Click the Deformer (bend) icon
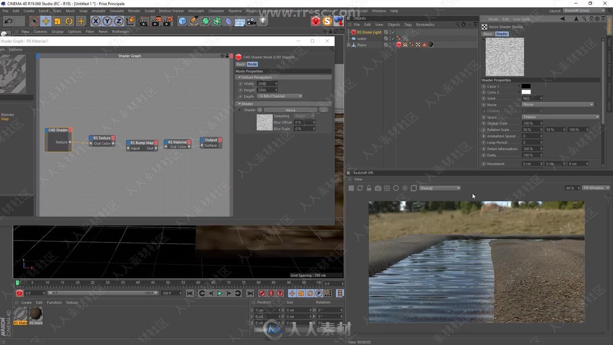 click(x=228, y=21)
